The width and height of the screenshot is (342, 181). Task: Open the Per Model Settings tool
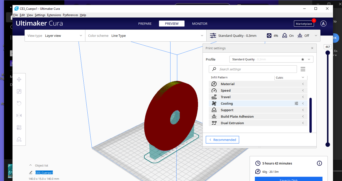[19, 127]
